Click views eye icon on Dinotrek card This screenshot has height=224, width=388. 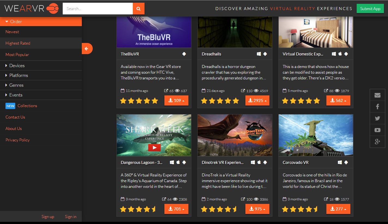point(256,199)
